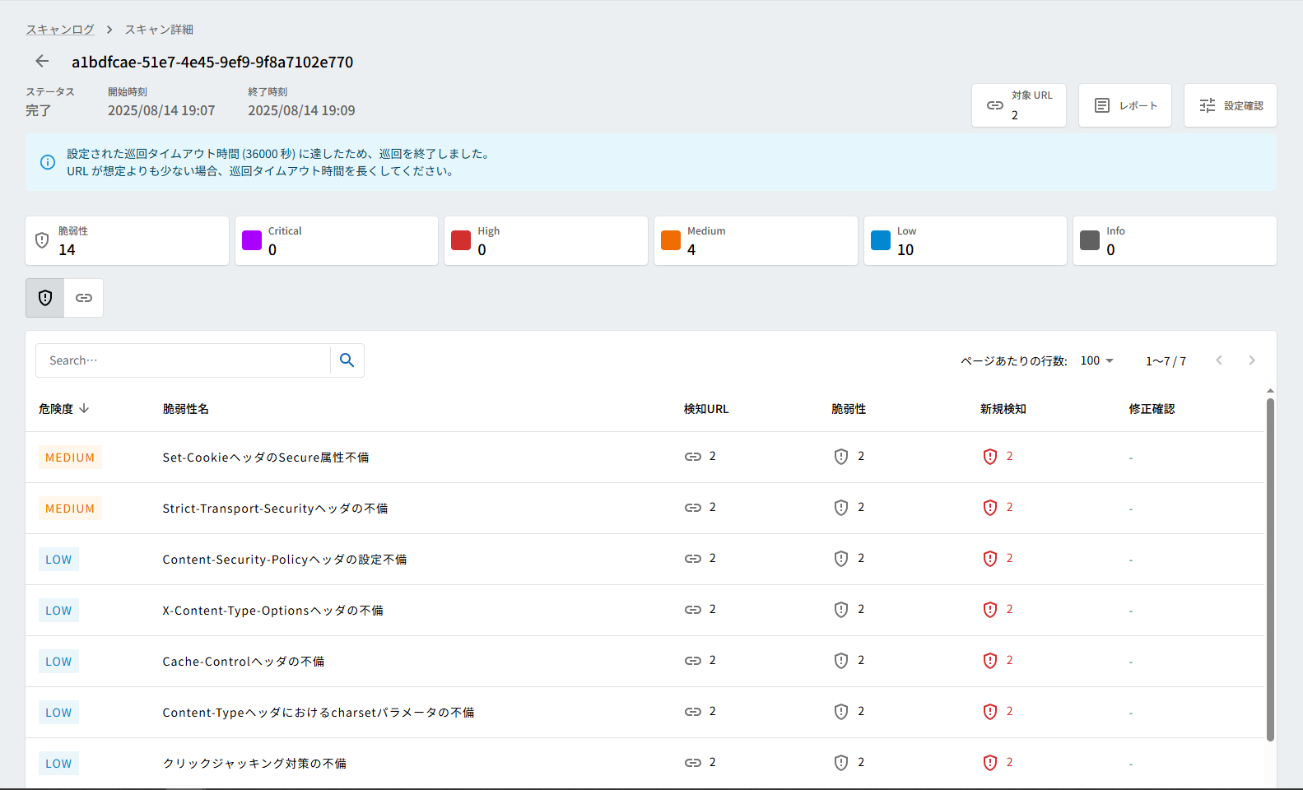Go back using the left arrow icon
Screen dimensions: 1303x790
coord(42,62)
